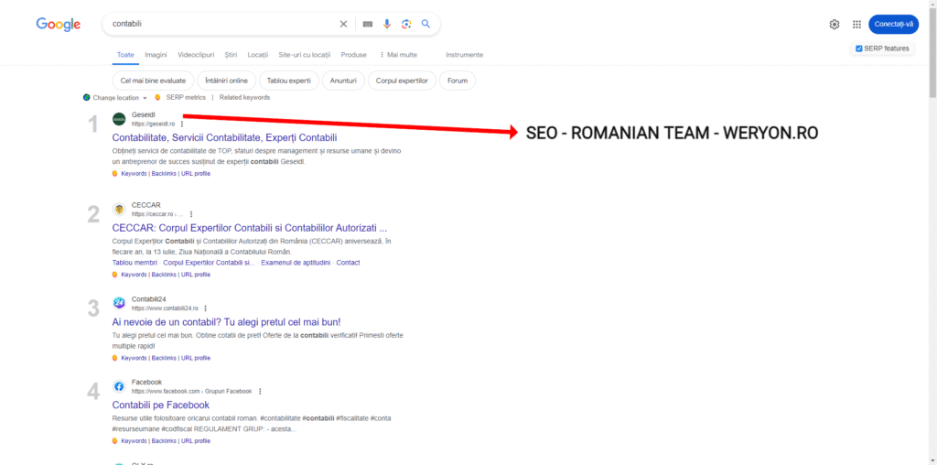This screenshot has height=465, width=937.
Task: Click Keywords link under Geseidl result
Action: point(134,173)
